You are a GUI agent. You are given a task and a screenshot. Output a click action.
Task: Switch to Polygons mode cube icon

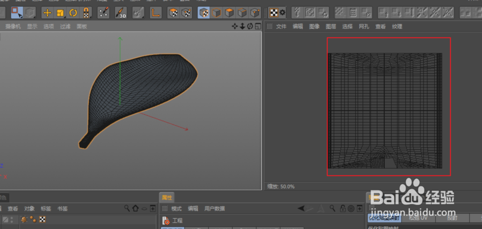tap(229, 13)
